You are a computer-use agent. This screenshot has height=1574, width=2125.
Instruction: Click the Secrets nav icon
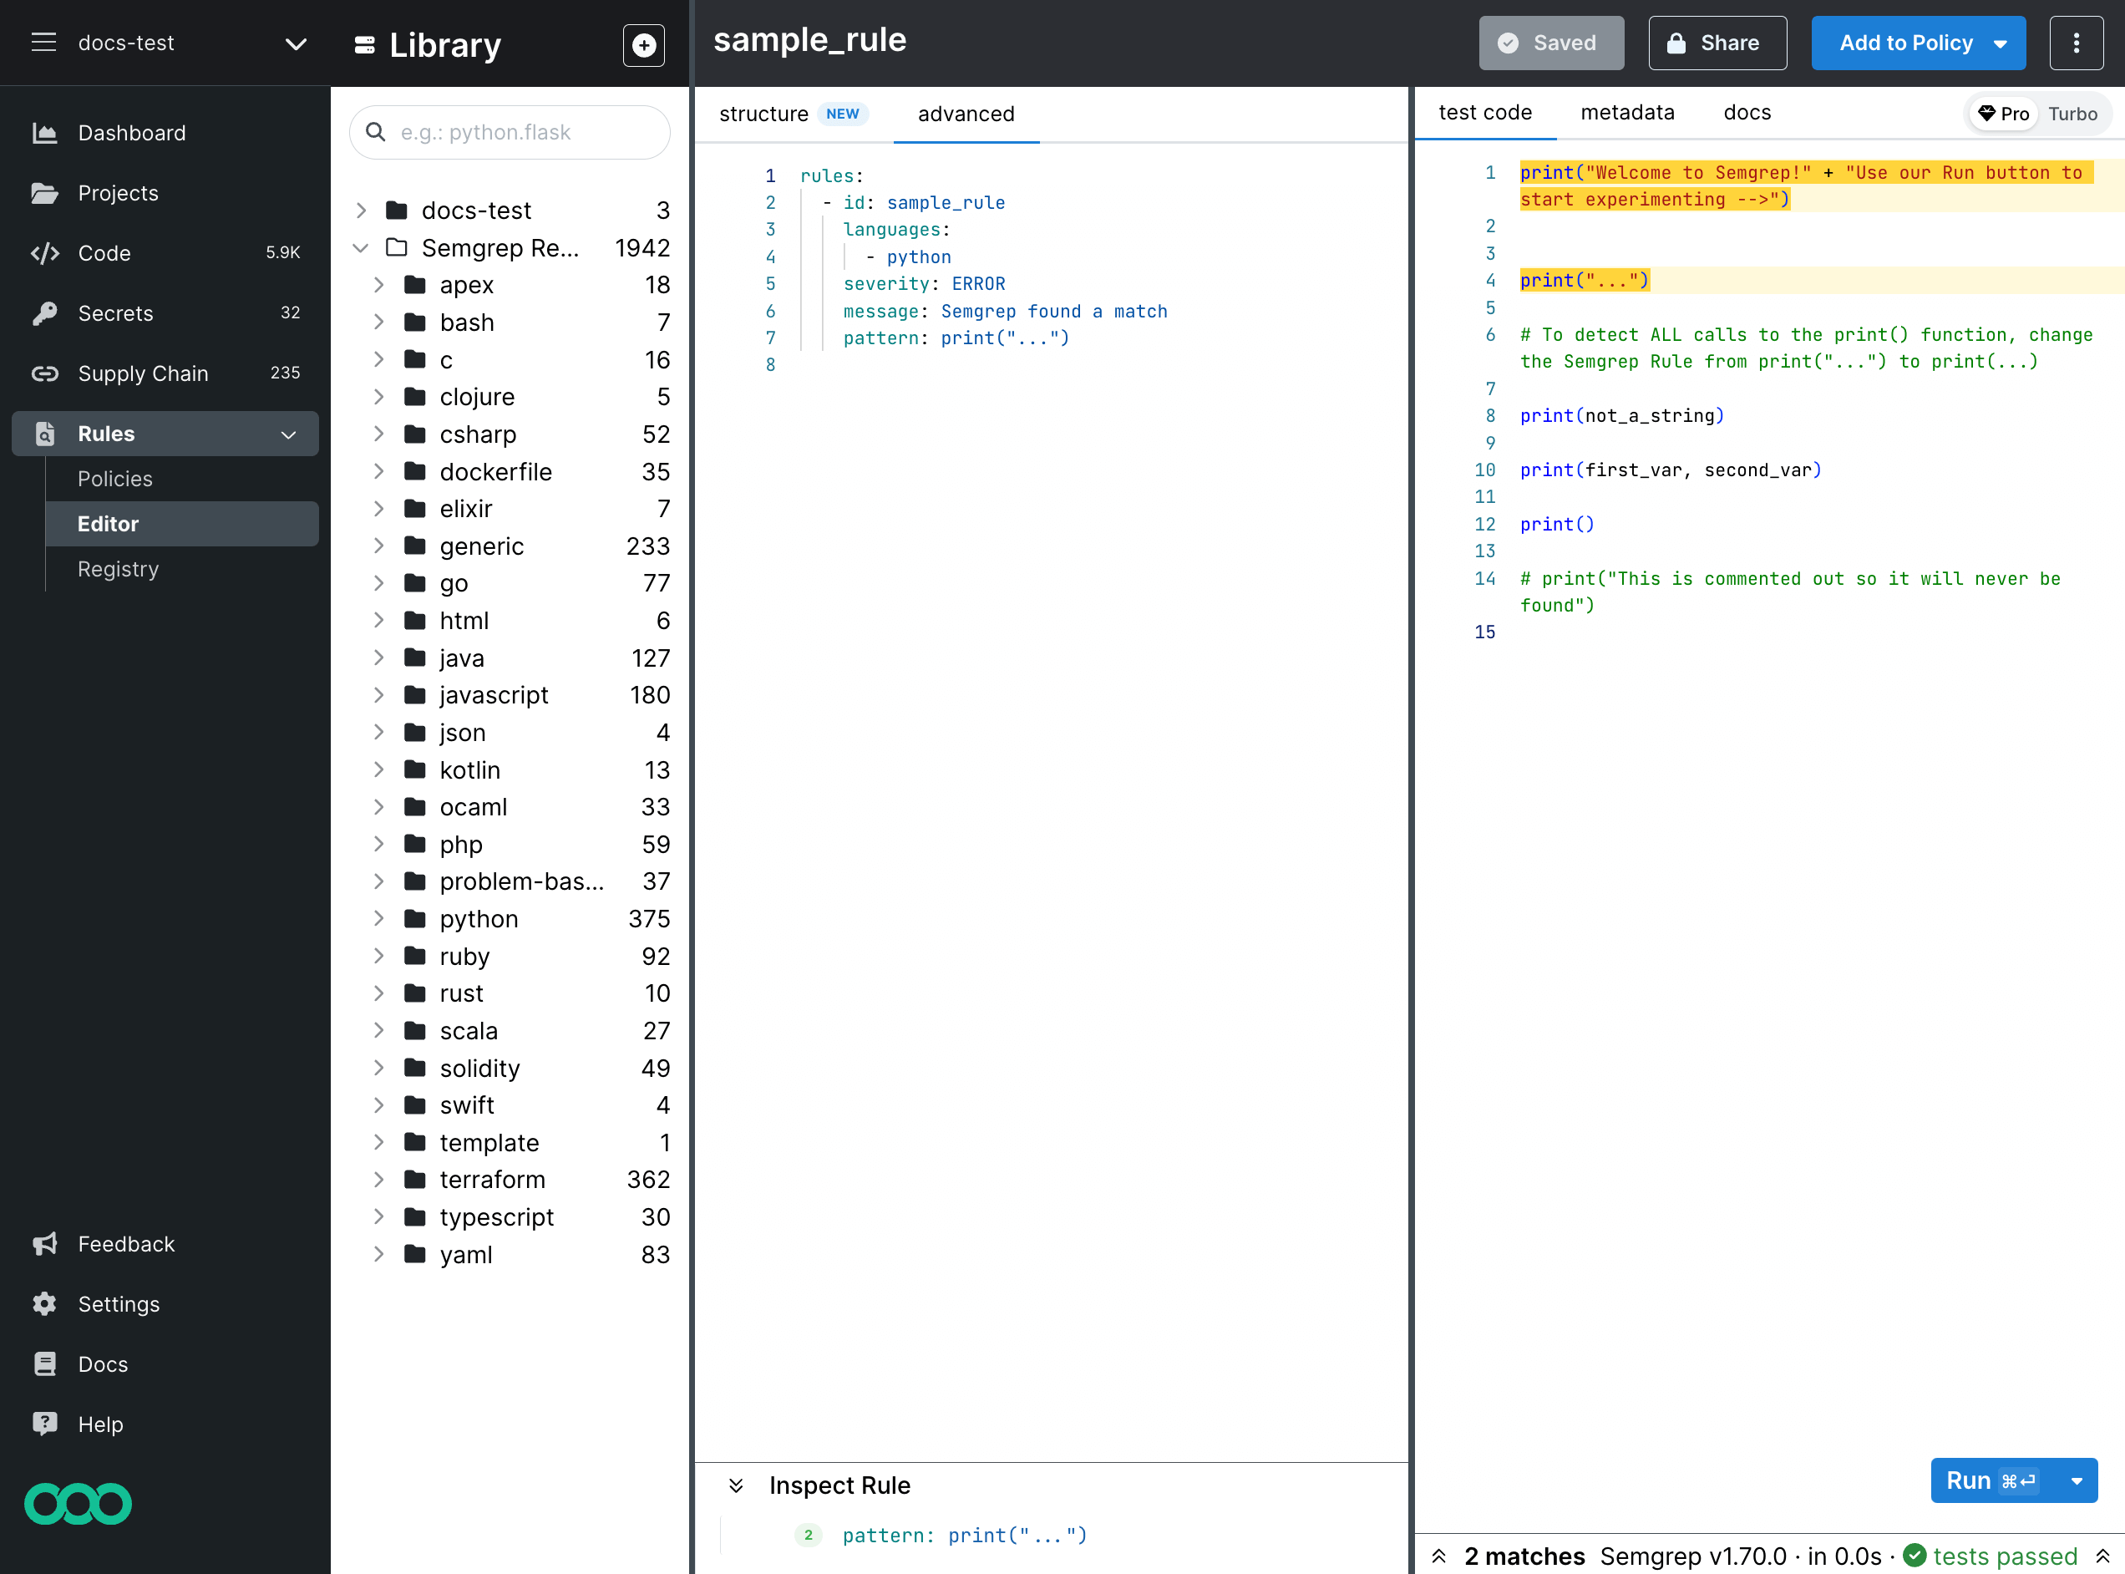44,312
